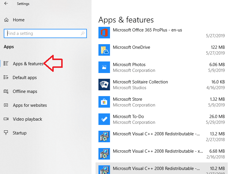Image resolution: width=250 pixels, height=174 pixels.
Task: Open the Home settings page
Action: pyautogui.click(x=17, y=20)
